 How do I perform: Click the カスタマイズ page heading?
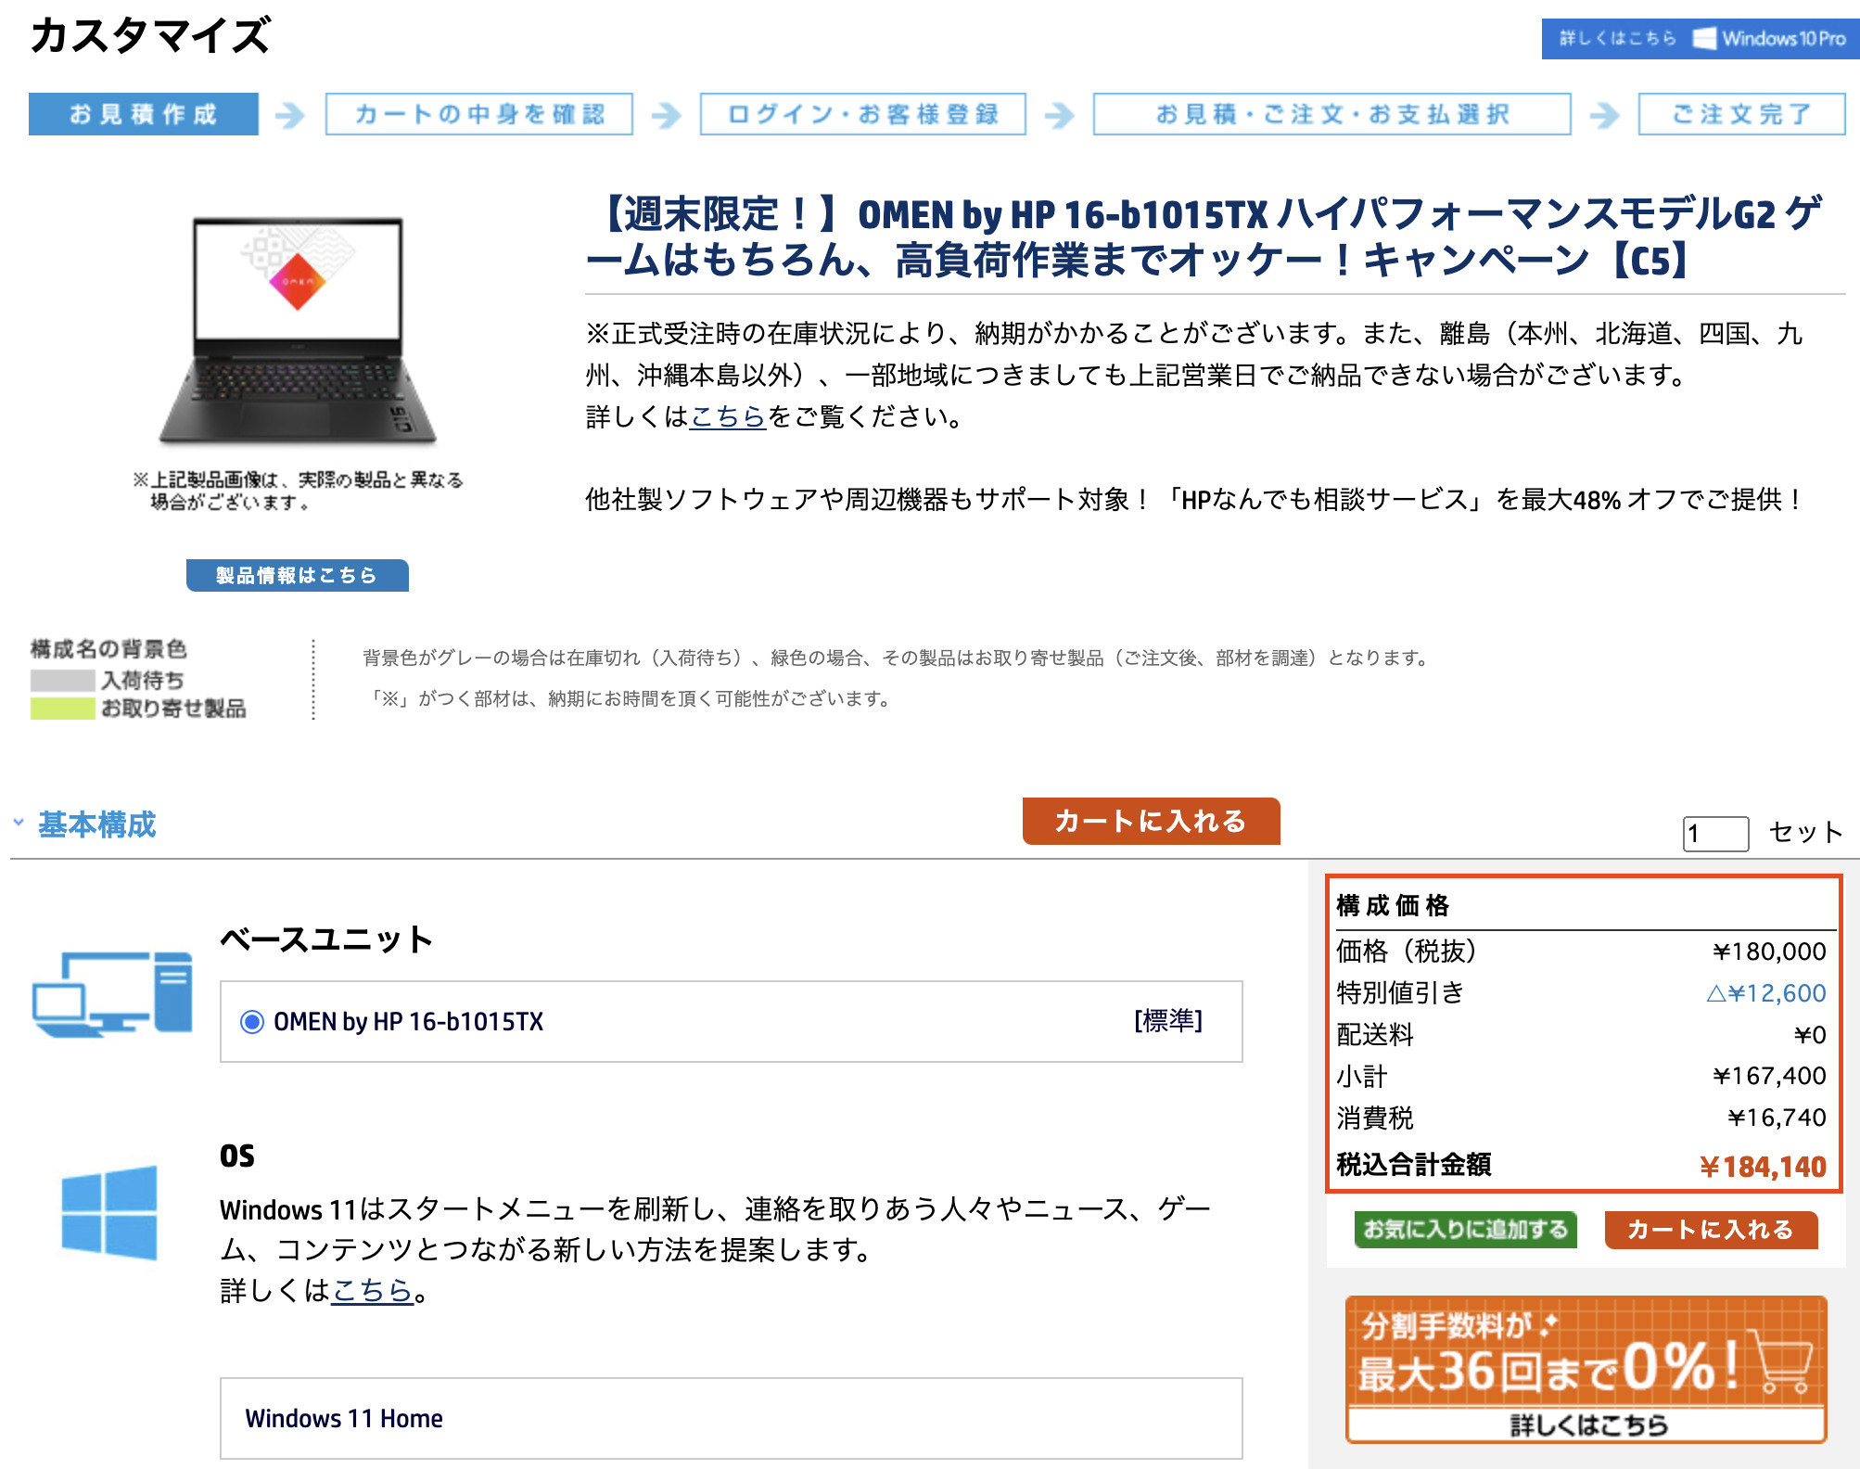click(150, 35)
